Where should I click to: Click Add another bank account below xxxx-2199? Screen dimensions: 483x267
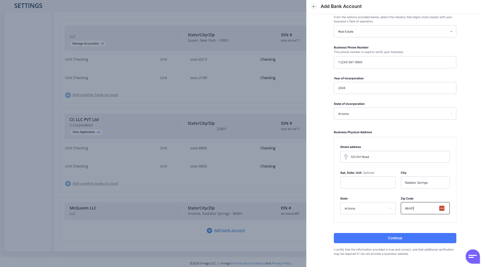tap(95, 95)
